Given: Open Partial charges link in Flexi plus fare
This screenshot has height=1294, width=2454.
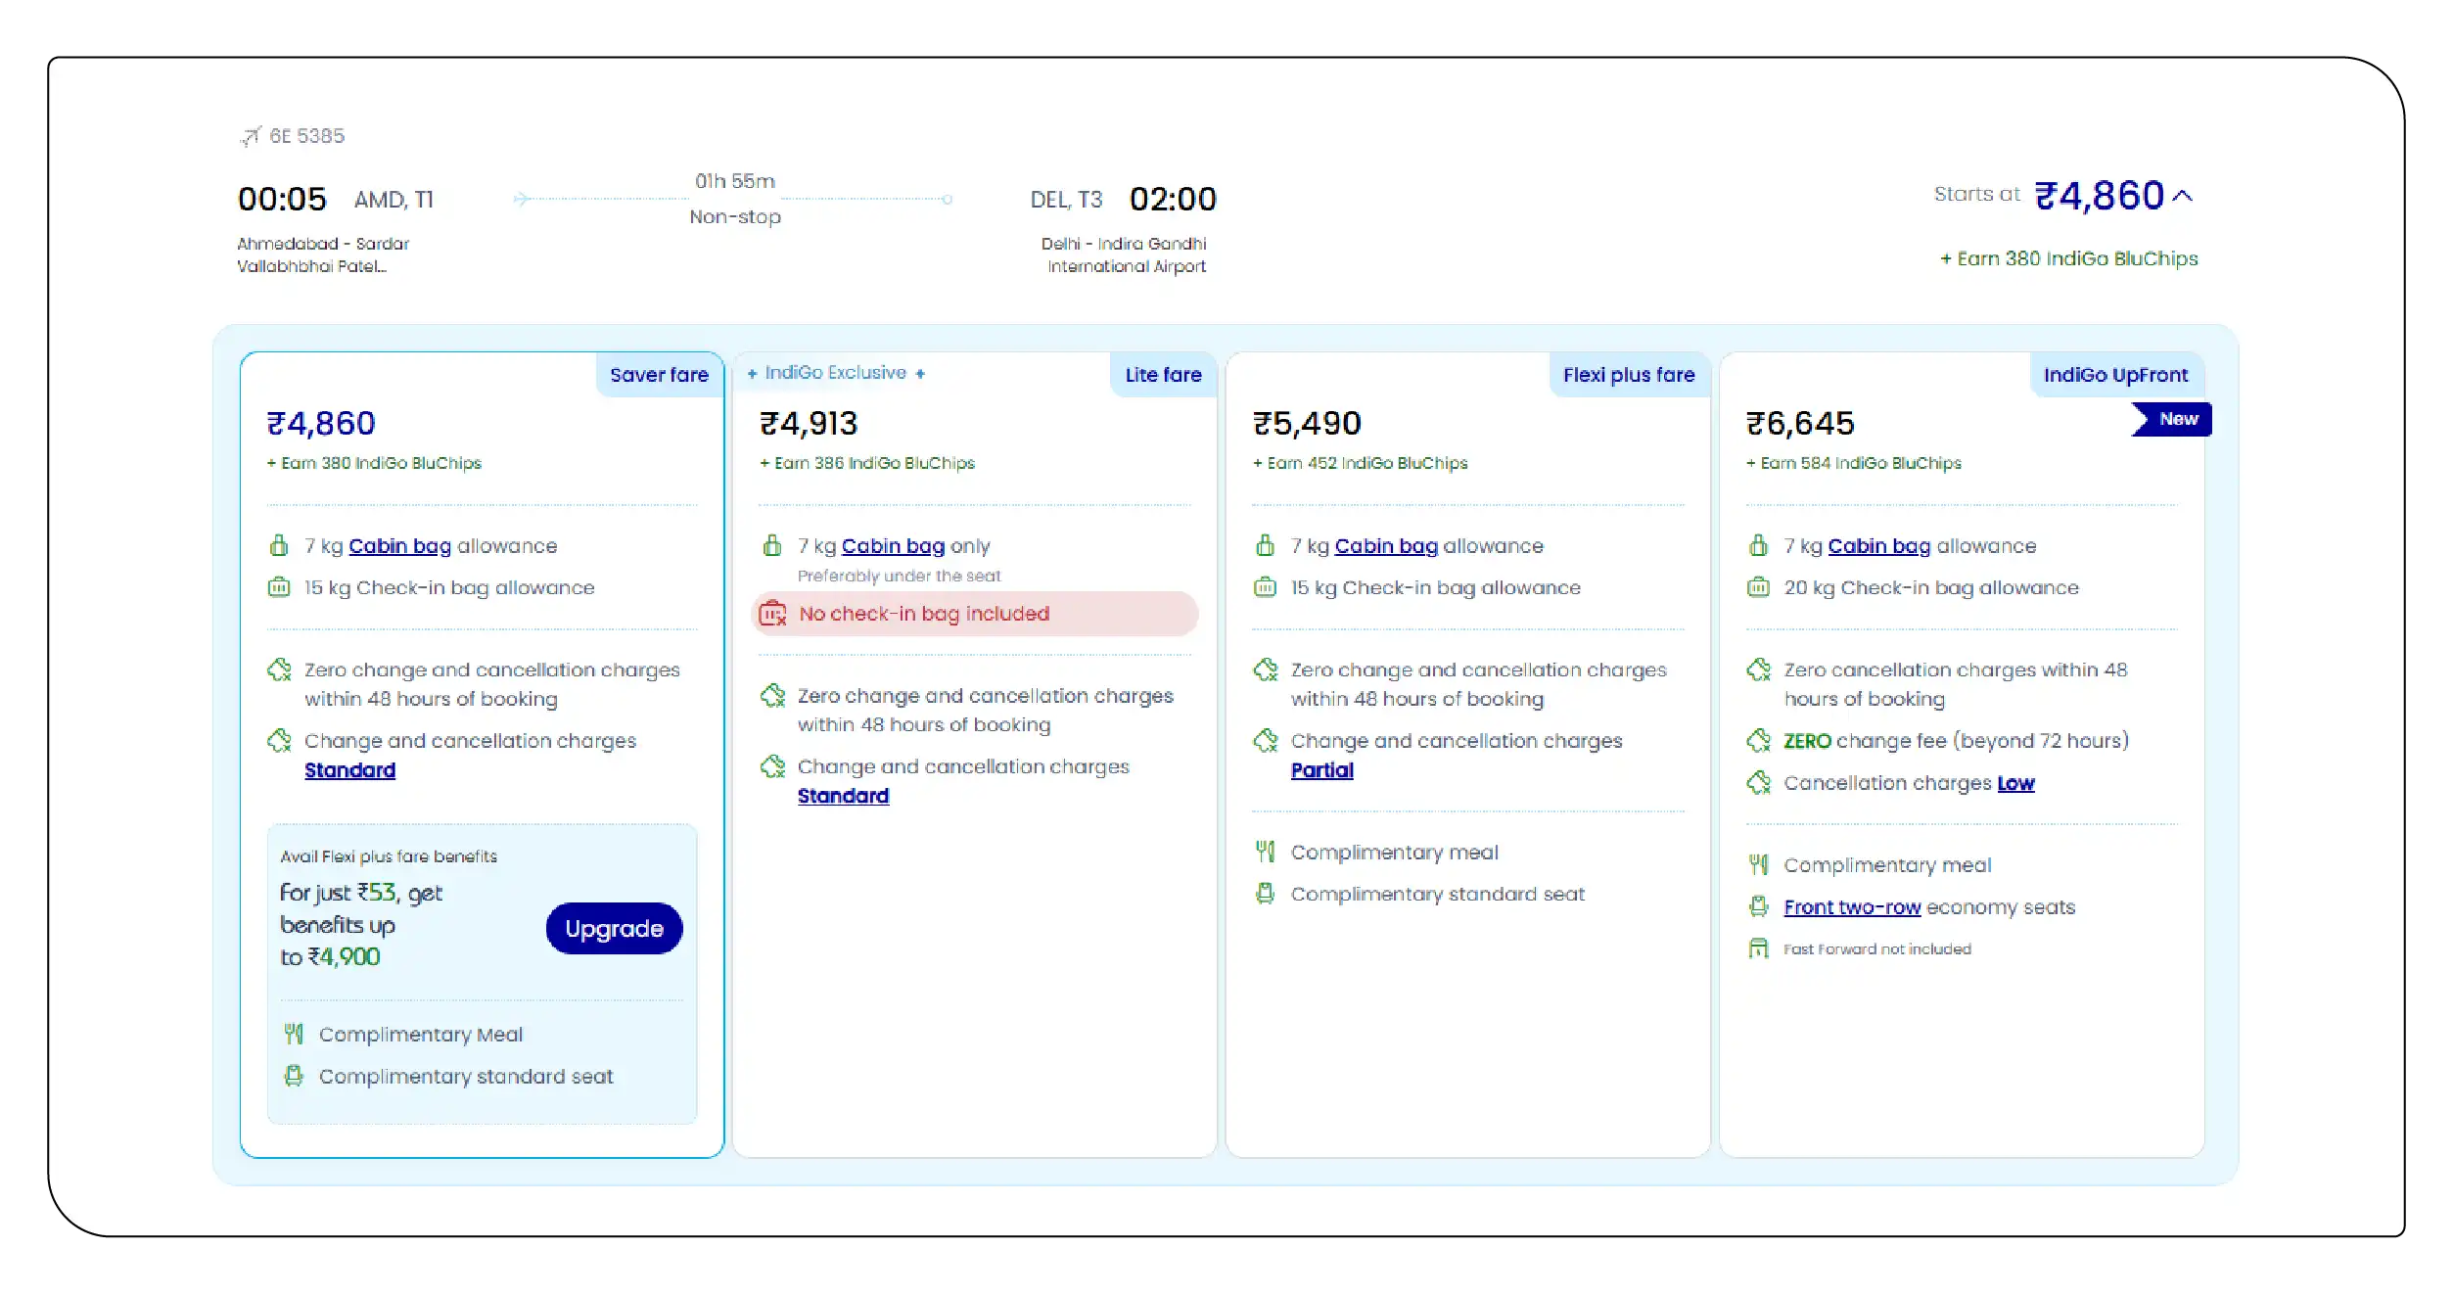Looking at the screenshot, I should [1321, 770].
